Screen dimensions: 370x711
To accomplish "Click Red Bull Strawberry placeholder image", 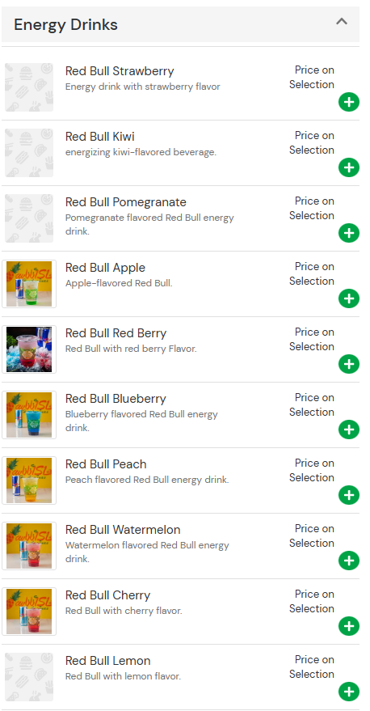I will coord(29,87).
